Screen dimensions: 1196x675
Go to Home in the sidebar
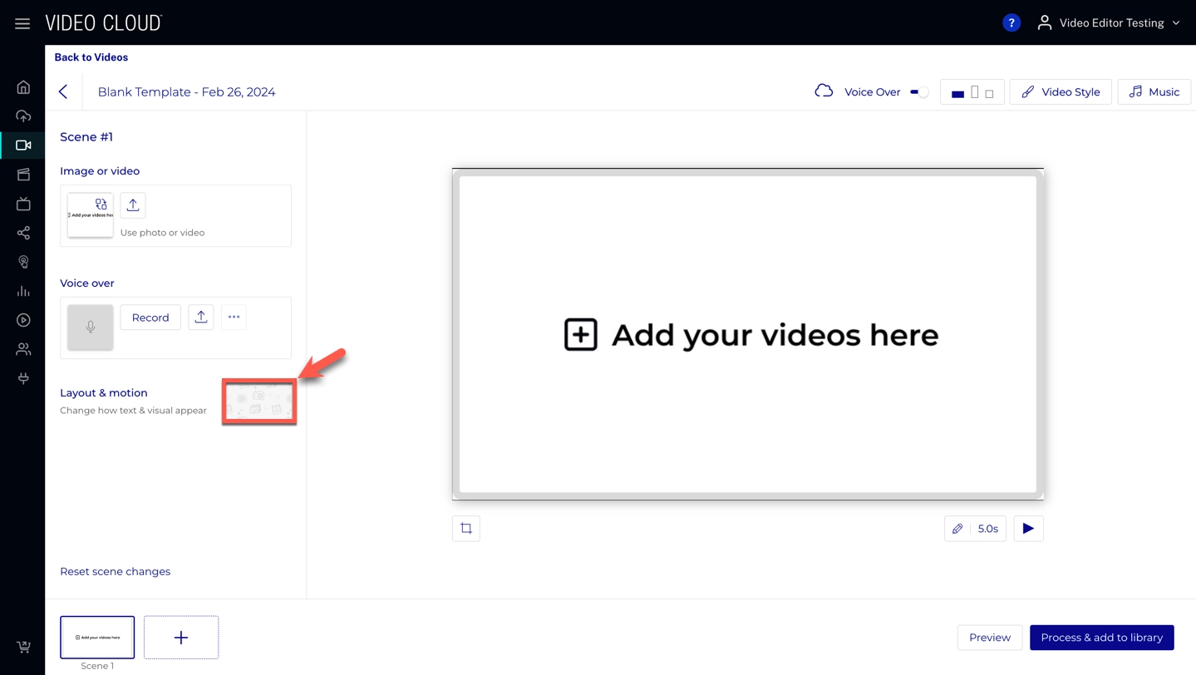click(x=23, y=87)
